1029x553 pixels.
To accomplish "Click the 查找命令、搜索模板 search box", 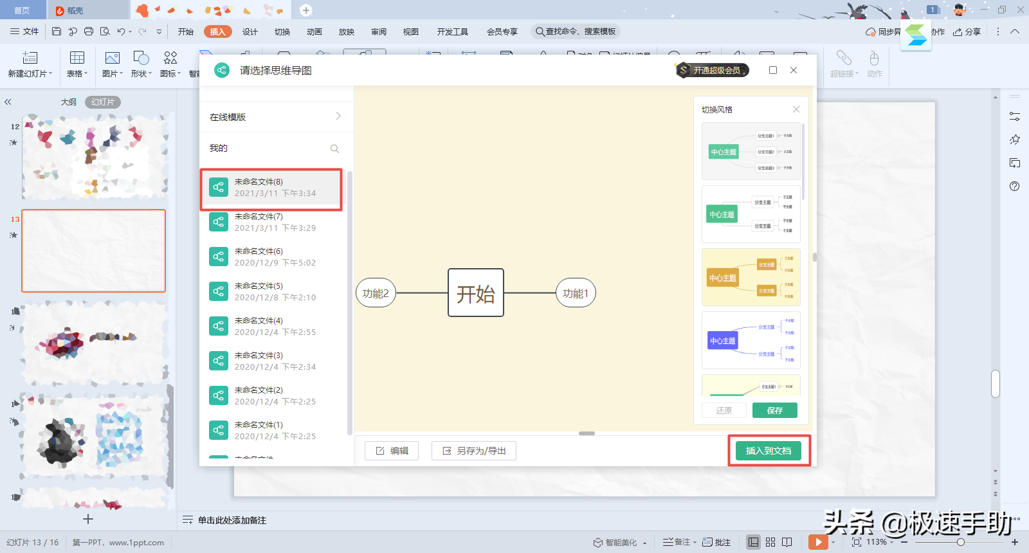I will (x=576, y=32).
